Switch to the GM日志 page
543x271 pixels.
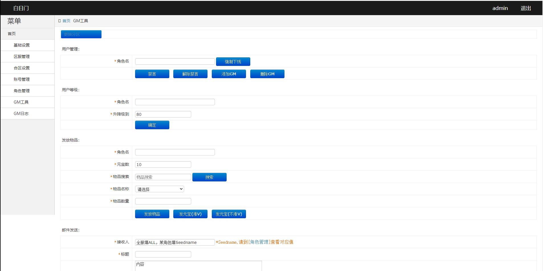pos(21,113)
